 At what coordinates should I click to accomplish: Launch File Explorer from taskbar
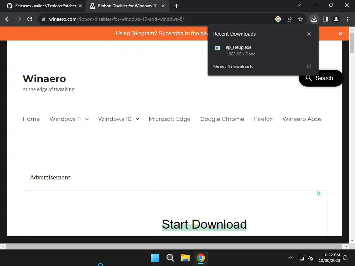click(185, 258)
